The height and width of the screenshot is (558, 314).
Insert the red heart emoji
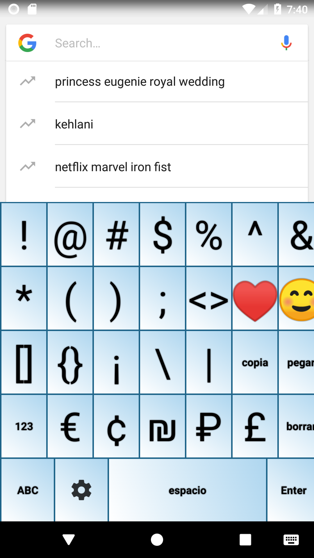tap(255, 301)
